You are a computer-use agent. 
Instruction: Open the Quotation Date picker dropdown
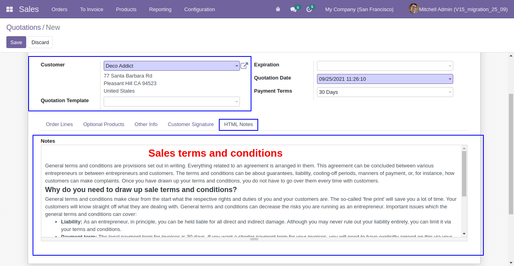[x=385, y=79]
